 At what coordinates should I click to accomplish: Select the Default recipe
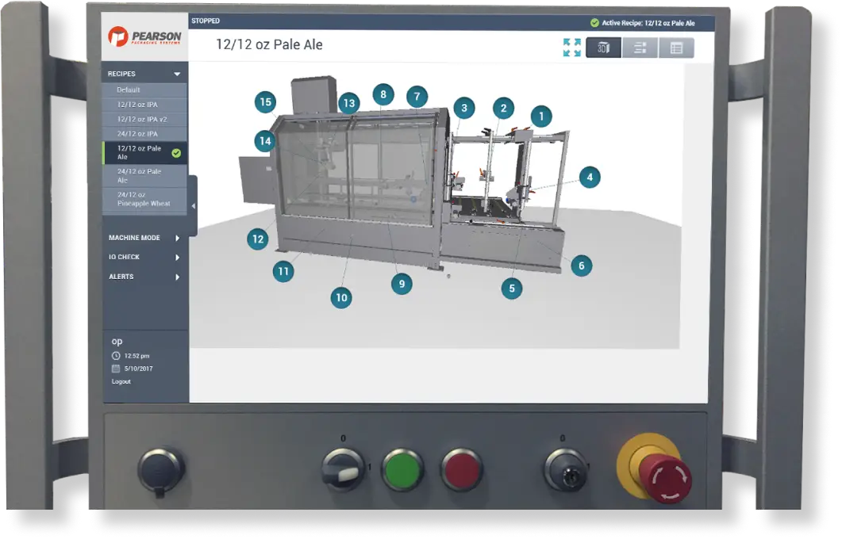(129, 90)
